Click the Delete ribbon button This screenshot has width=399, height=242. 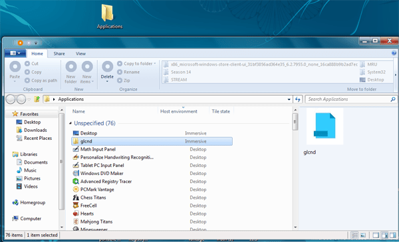pyautogui.click(x=107, y=72)
